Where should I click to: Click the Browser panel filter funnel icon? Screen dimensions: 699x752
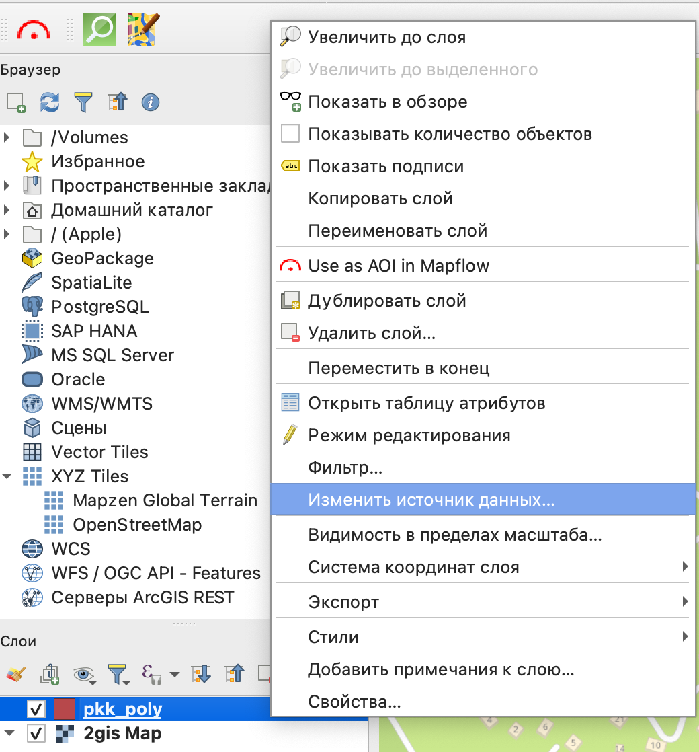click(83, 102)
